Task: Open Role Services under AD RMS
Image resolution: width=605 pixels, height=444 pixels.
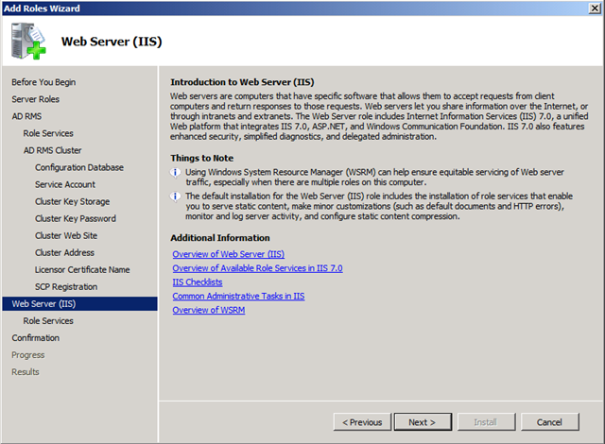Action: [48, 133]
